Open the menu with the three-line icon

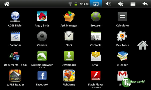coord(133,4)
